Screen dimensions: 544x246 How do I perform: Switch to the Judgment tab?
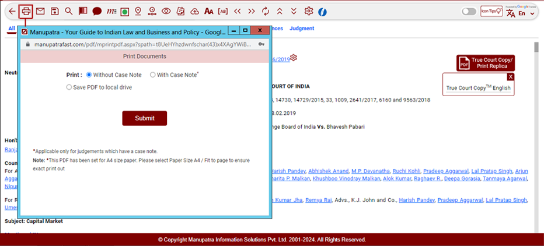(302, 28)
